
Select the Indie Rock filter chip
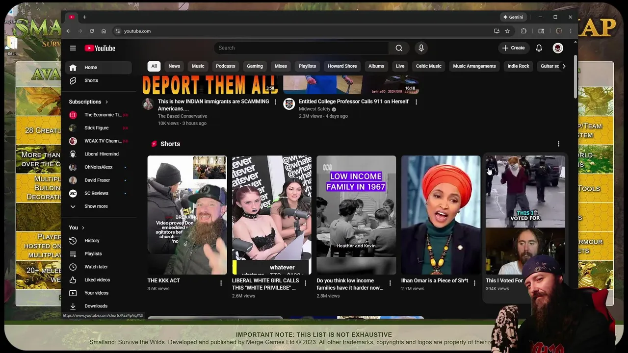click(x=518, y=66)
